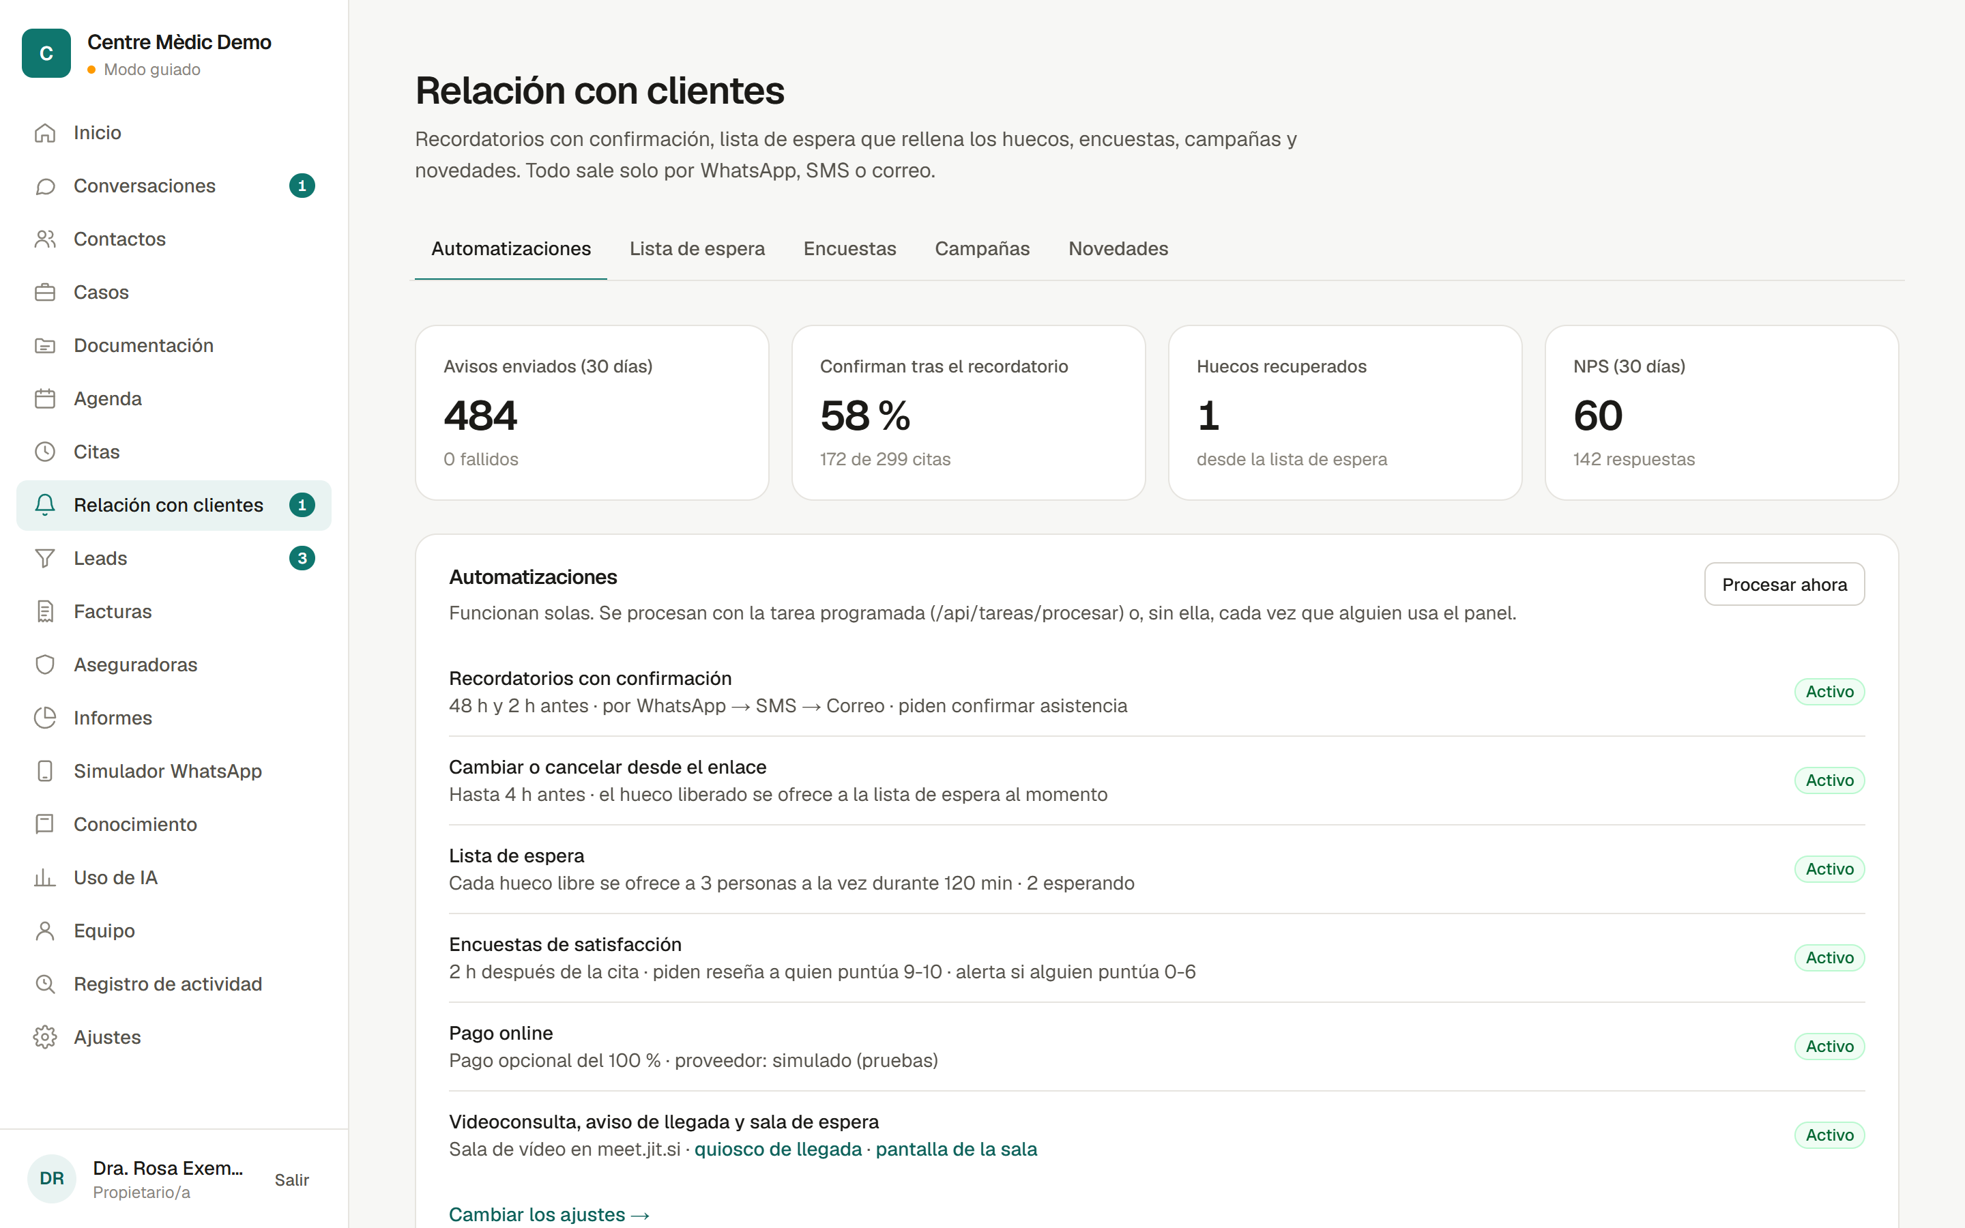
Task: Click the Procesar ahora button
Action: [1784, 584]
